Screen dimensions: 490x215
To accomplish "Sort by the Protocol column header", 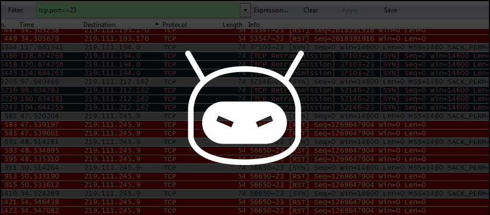I will pyautogui.click(x=174, y=24).
